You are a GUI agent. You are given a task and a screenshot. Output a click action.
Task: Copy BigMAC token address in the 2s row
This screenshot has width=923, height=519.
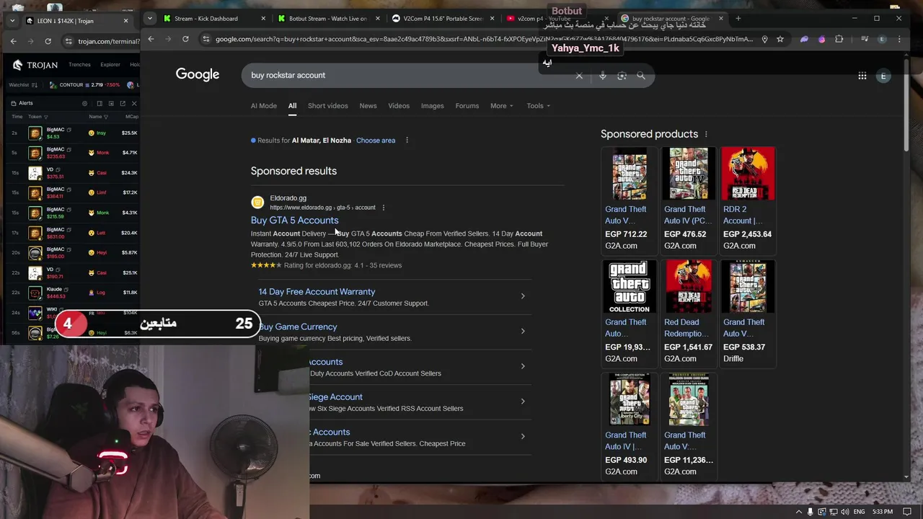[69, 130]
